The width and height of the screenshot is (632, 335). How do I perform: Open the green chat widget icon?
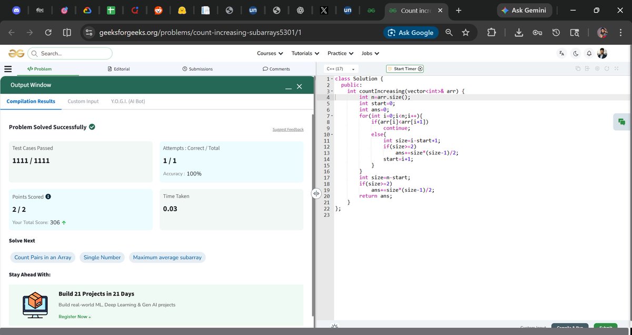click(622, 122)
